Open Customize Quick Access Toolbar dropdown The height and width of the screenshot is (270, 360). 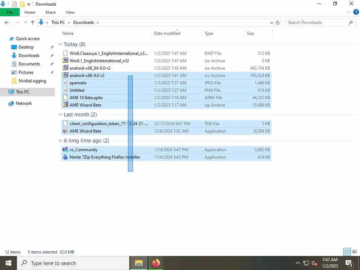pyautogui.click(x=28, y=4)
